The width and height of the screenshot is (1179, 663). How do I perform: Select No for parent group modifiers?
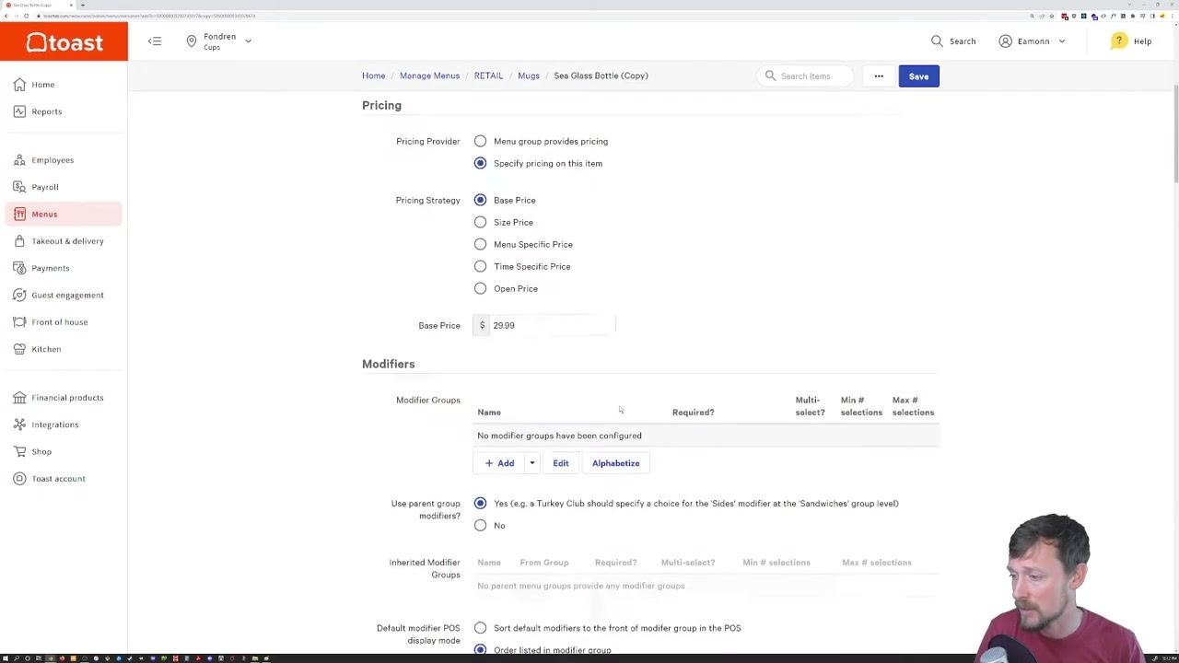[480, 526]
